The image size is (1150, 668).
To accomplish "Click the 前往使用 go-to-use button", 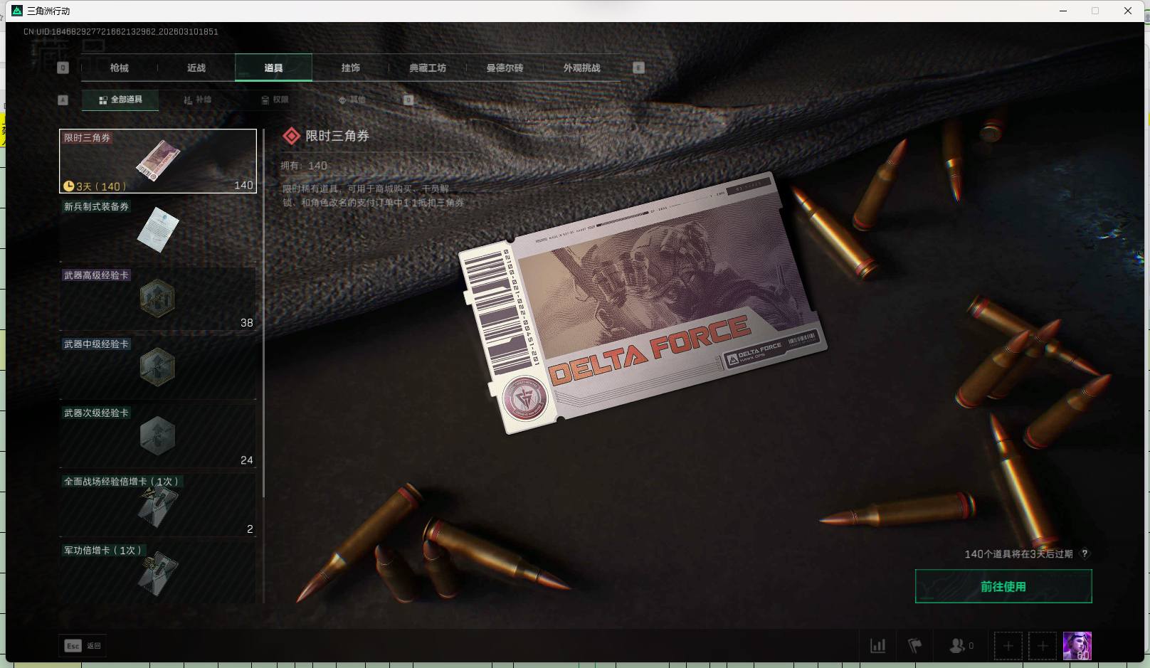I will click(x=1003, y=586).
